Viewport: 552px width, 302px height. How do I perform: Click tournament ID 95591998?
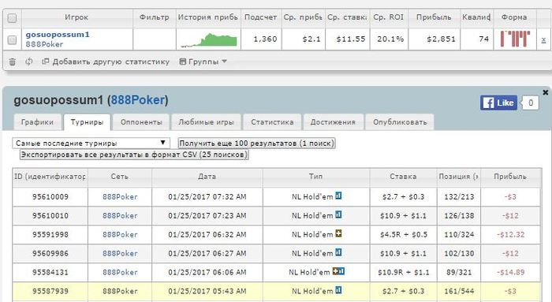coord(50,234)
